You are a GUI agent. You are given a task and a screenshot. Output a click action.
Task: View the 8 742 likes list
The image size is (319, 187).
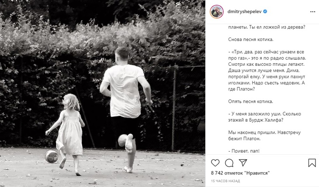[240, 173]
